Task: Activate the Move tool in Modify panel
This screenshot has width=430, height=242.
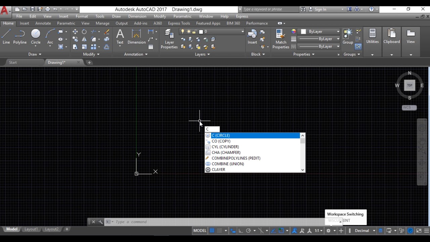Action: click(75, 32)
